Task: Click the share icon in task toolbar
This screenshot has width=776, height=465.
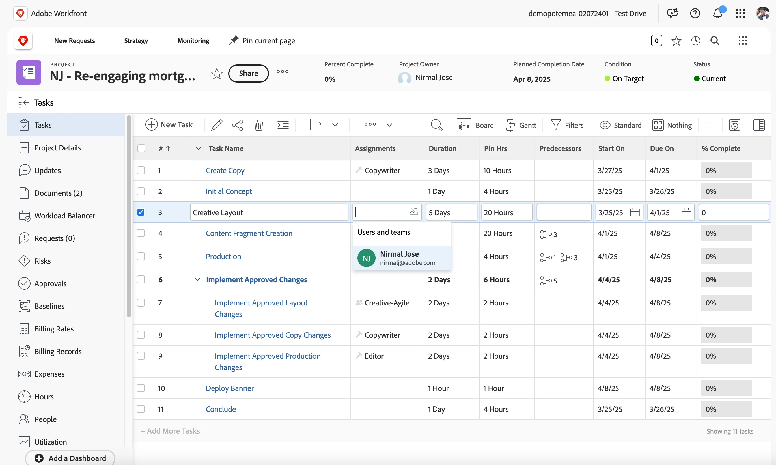Action: point(238,125)
